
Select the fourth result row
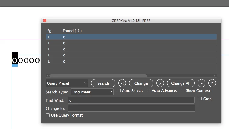coord(131,55)
